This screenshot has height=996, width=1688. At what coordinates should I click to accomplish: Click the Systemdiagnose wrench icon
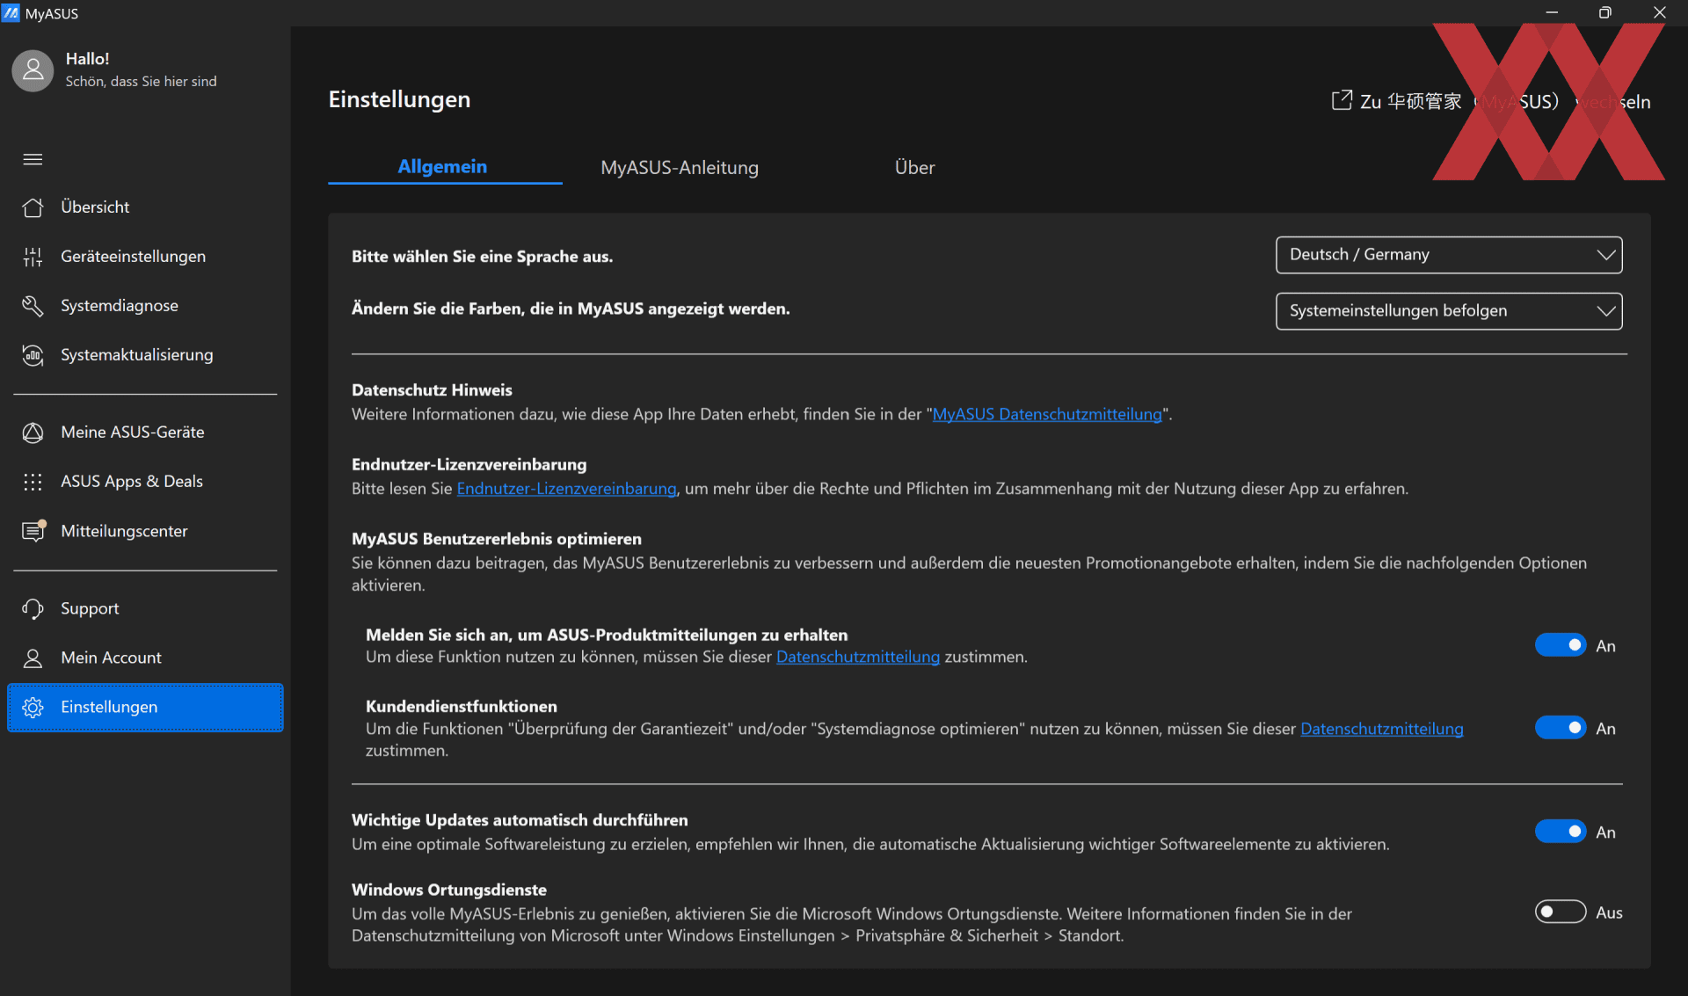click(x=33, y=306)
